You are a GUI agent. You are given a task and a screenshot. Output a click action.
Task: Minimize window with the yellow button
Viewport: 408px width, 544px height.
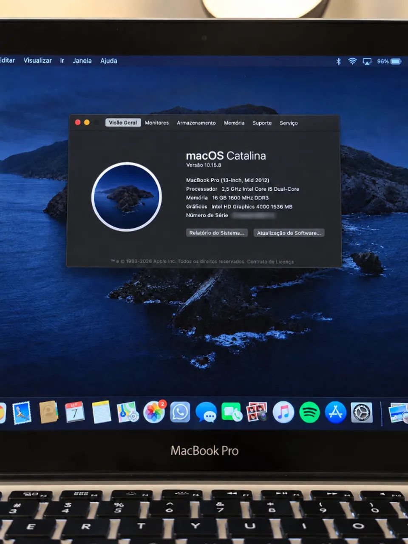(87, 122)
